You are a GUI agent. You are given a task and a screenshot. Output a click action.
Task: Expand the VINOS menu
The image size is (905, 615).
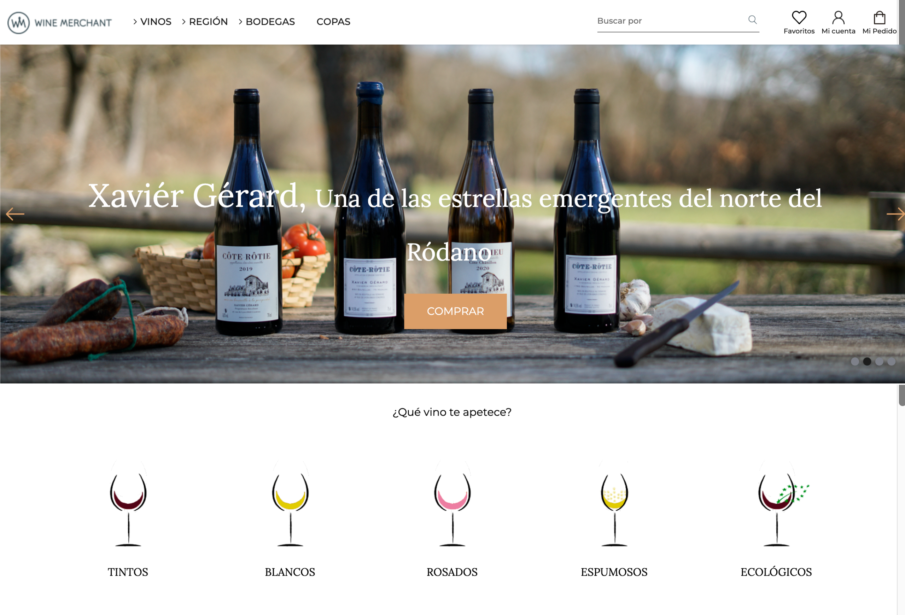pyautogui.click(x=152, y=22)
